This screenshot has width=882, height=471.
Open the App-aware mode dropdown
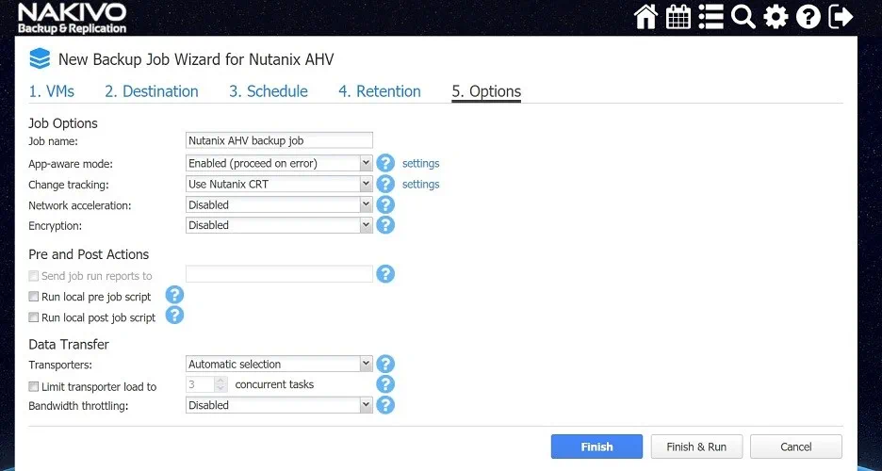coord(280,163)
